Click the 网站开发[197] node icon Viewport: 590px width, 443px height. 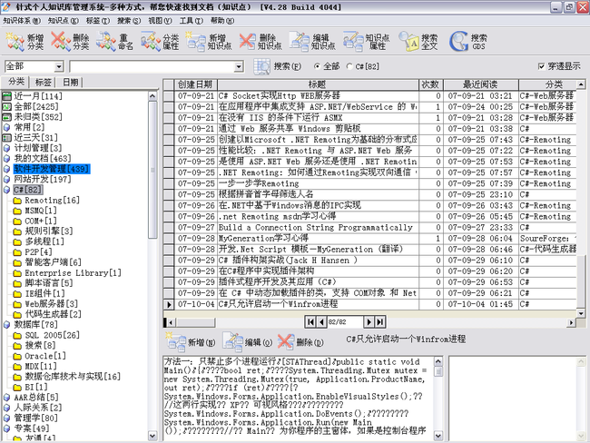point(6,179)
